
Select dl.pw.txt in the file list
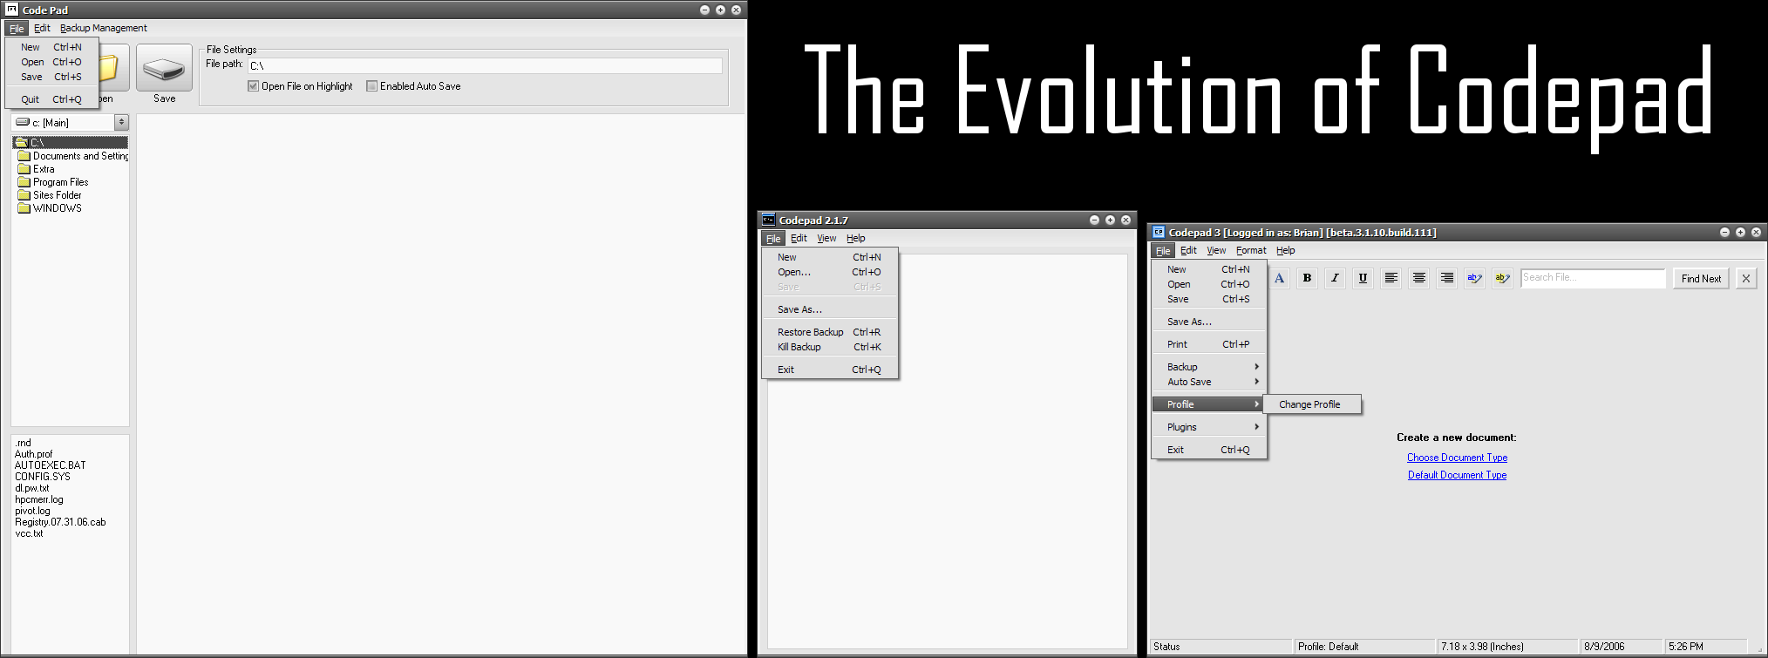click(31, 488)
